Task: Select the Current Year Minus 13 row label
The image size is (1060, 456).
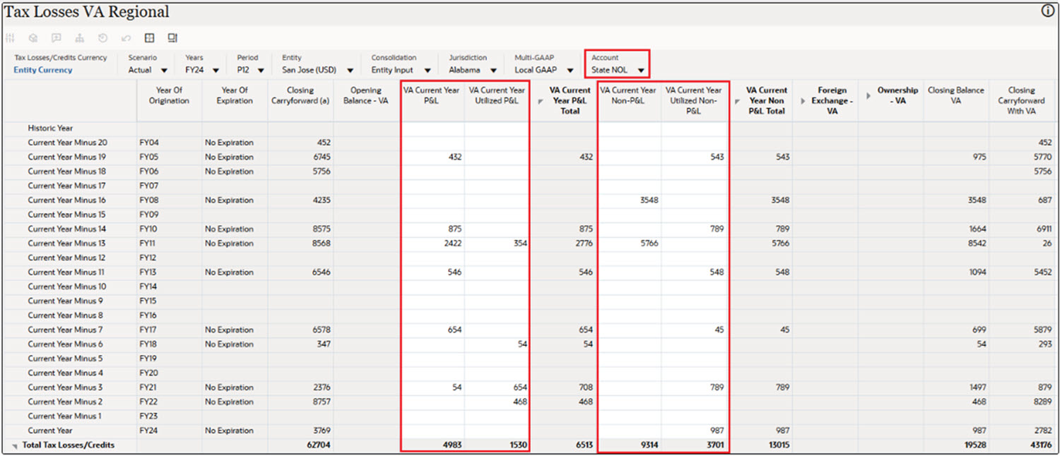Action: (x=67, y=244)
